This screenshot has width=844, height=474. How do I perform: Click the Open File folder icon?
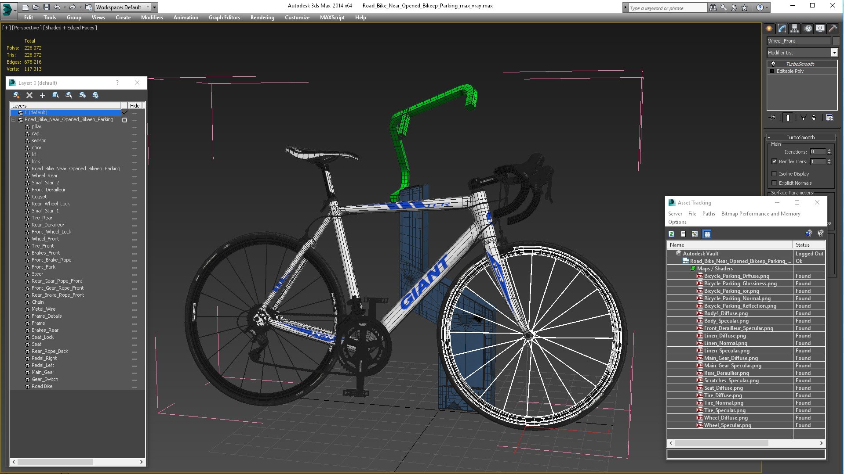click(x=36, y=7)
